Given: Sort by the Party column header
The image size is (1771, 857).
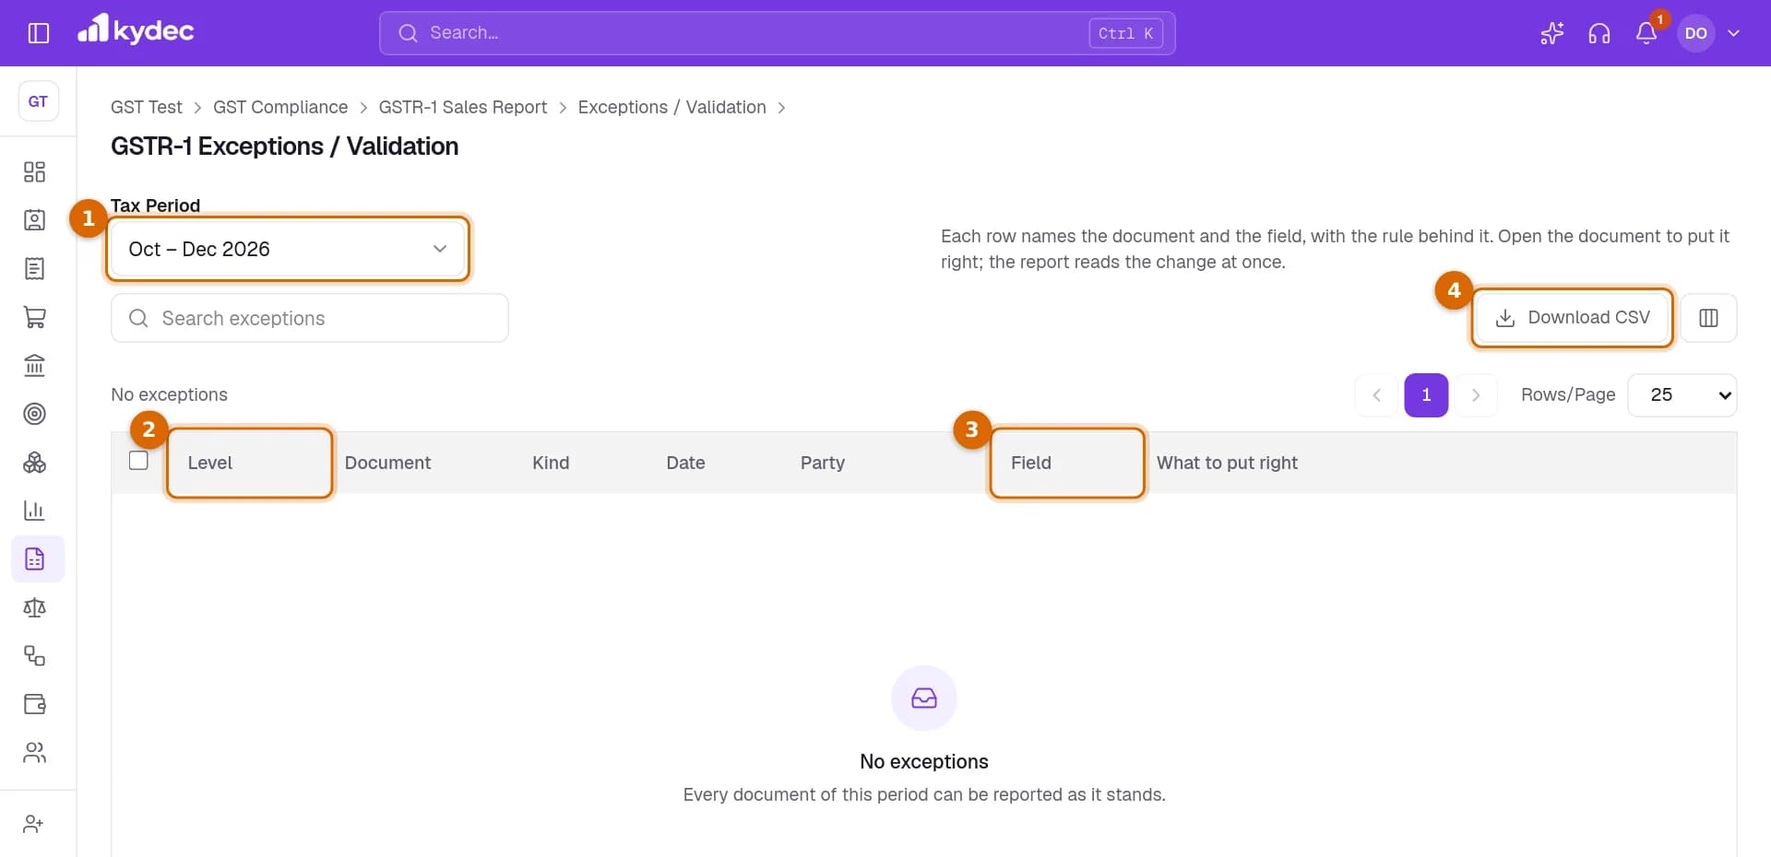Looking at the screenshot, I should (x=823, y=463).
